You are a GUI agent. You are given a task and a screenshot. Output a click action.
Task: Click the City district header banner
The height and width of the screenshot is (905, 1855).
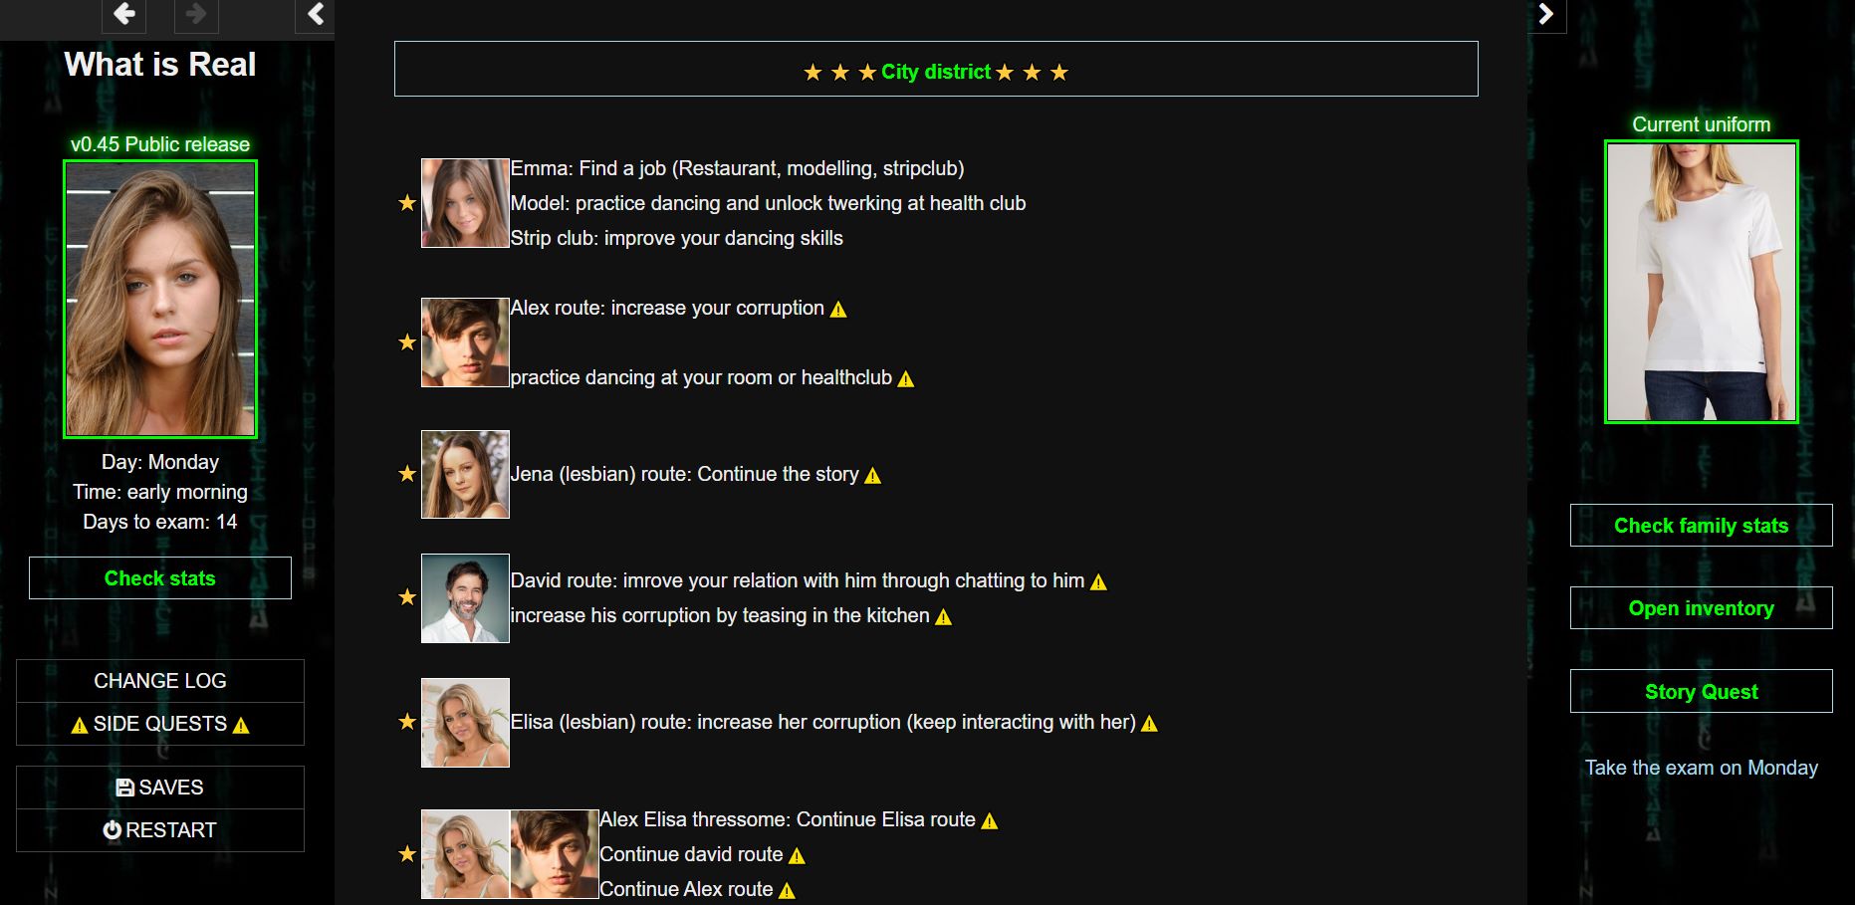pyautogui.click(x=936, y=70)
